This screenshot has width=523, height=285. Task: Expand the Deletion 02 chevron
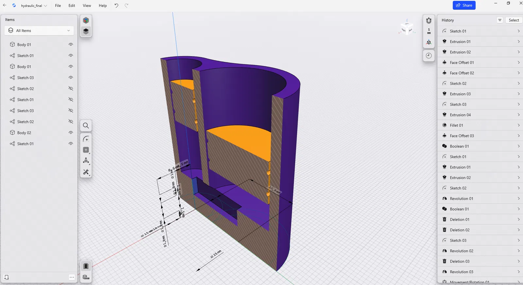click(519, 230)
